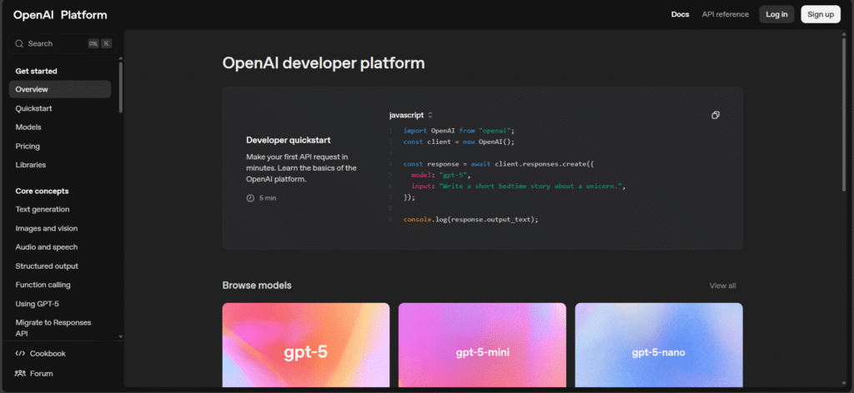Click the Forum chat icon
This screenshot has width=854, height=393.
coord(20,374)
